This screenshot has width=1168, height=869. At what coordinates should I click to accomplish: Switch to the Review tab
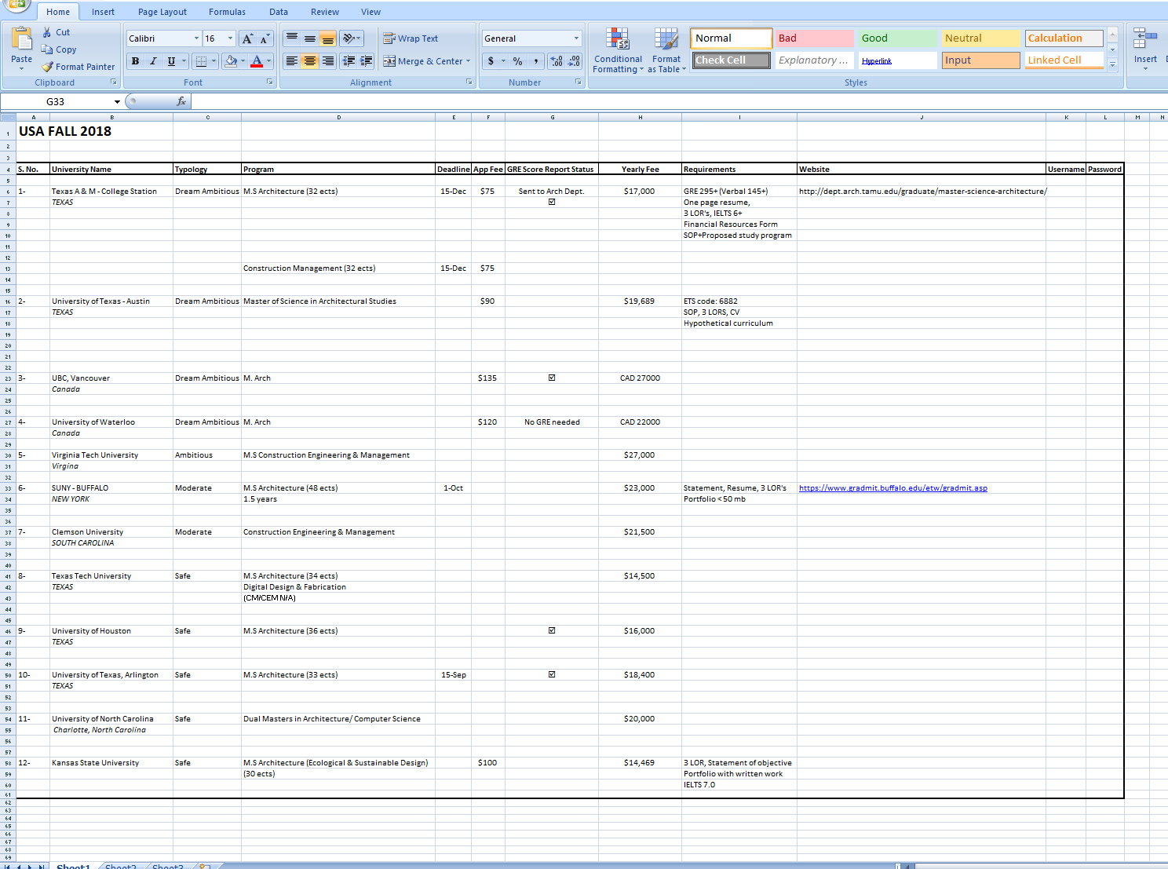[x=325, y=12]
